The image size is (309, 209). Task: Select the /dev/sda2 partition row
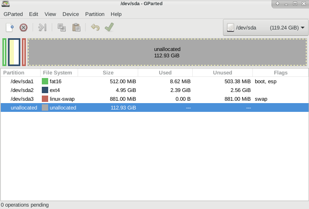point(154,90)
